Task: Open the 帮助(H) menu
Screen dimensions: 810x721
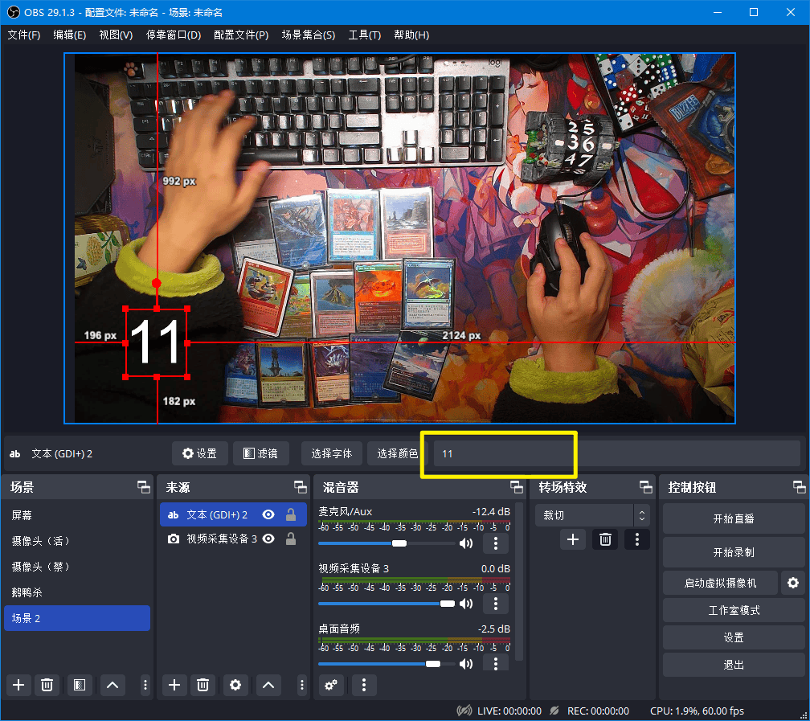Action: coord(411,35)
